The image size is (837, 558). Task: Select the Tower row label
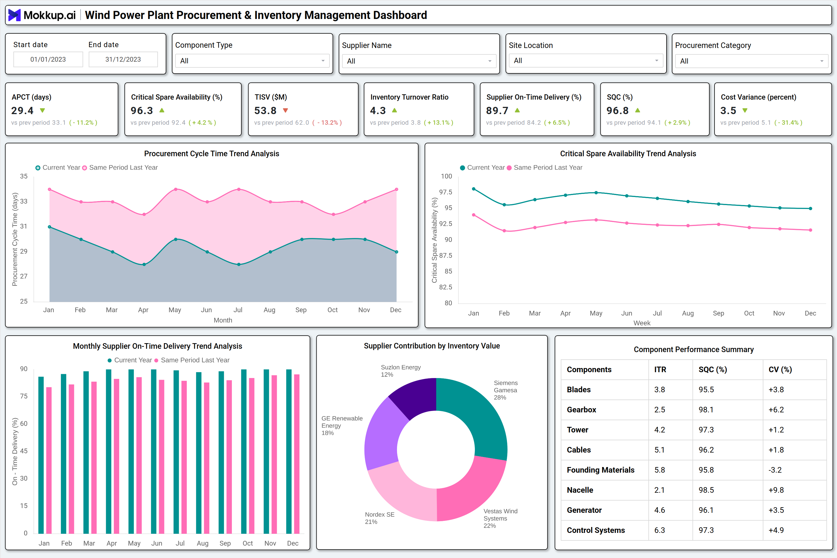pos(578,430)
